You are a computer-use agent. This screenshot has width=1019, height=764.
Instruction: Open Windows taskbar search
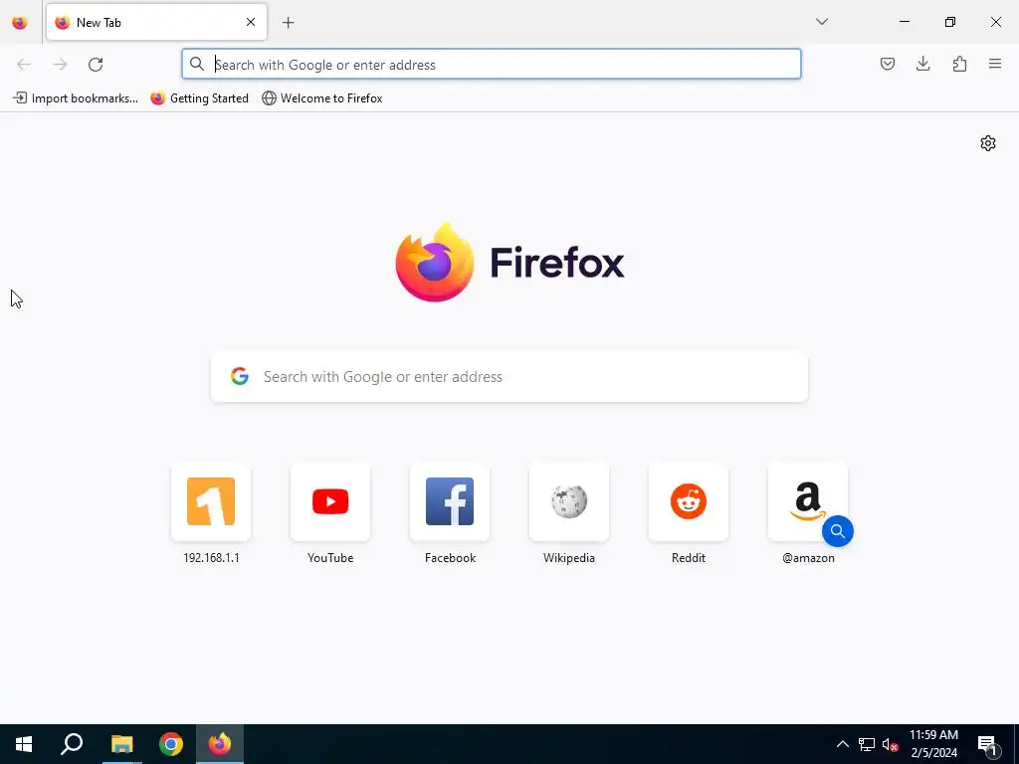coord(72,744)
